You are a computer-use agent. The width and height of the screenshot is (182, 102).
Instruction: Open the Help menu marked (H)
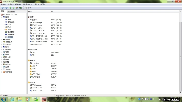coord(43,5)
